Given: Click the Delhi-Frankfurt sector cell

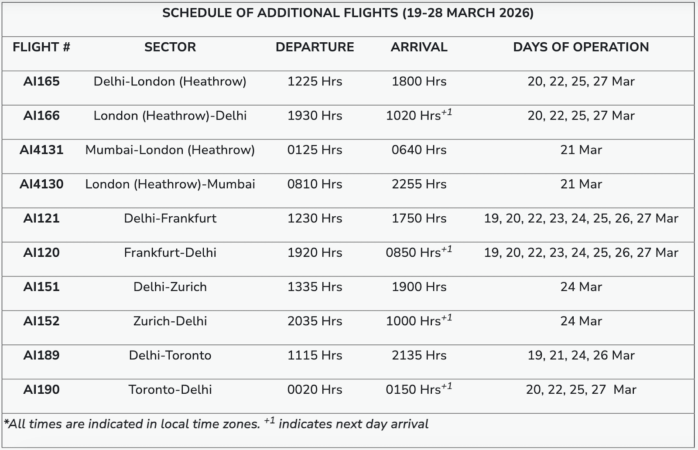Looking at the screenshot, I should (170, 218).
